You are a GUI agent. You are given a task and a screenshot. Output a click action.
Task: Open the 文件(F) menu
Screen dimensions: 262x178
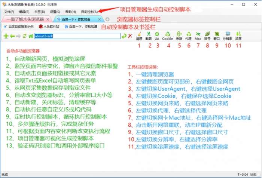9,12
